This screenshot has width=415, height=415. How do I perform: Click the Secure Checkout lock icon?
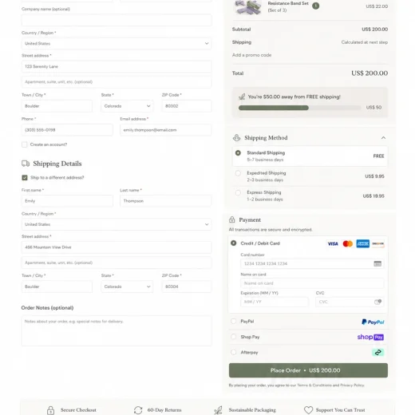tap(50, 410)
